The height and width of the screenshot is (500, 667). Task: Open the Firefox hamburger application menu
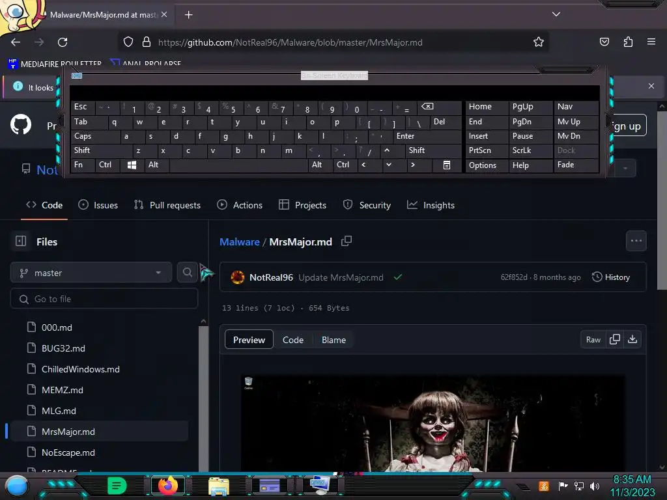(651, 42)
